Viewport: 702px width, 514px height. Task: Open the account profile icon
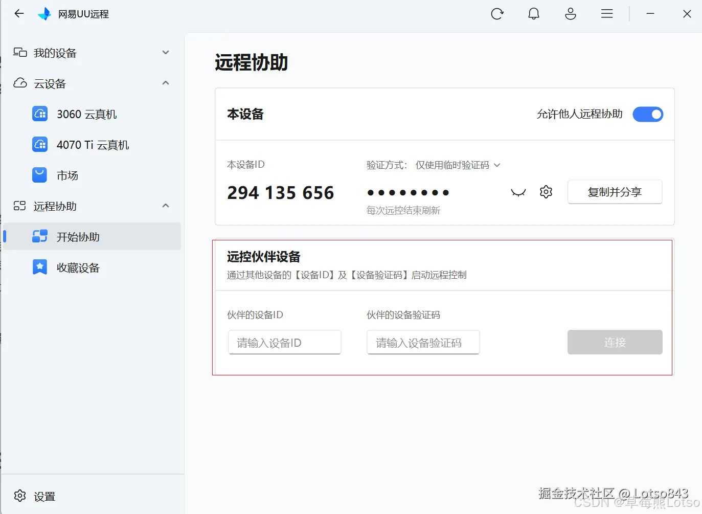pyautogui.click(x=571, y=14)
